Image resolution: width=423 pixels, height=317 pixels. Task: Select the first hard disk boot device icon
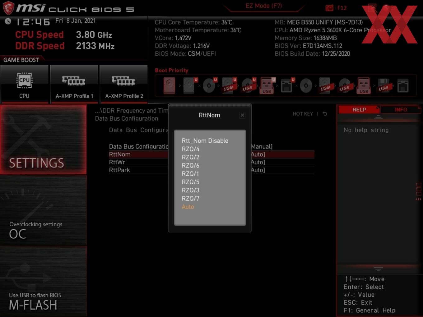point(170,85)
